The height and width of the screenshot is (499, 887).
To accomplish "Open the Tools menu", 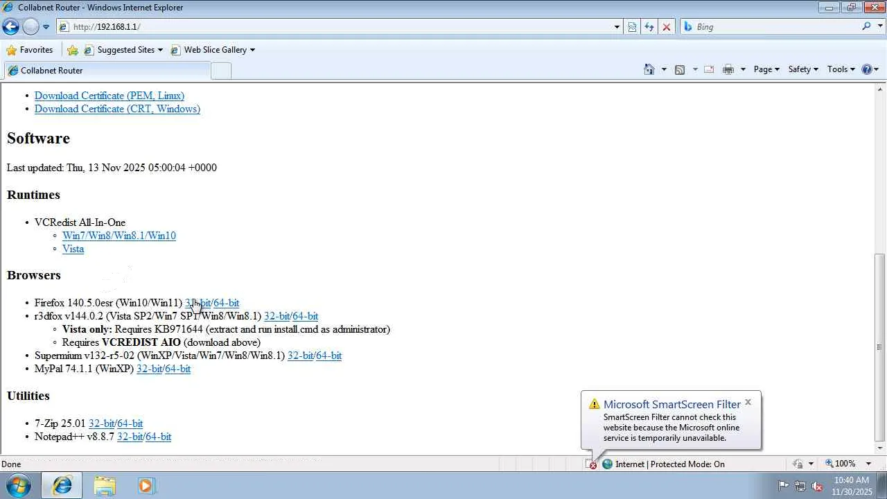I will coord(841,69).
